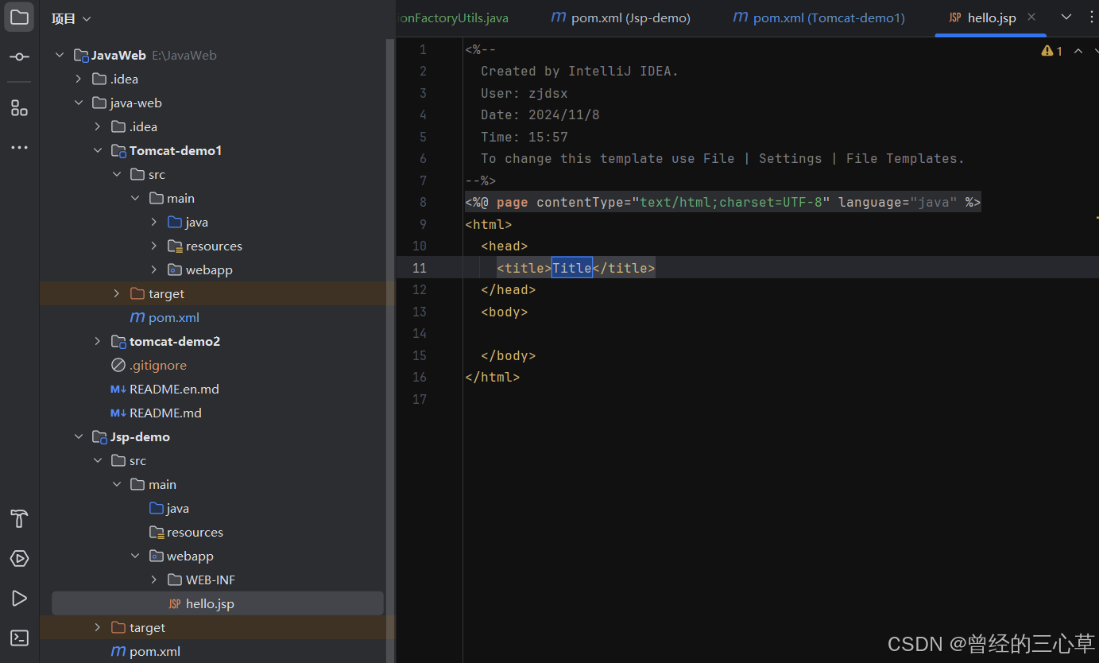Select README.md file
The height and width of the screenshot is (663, 1099).
156,413
